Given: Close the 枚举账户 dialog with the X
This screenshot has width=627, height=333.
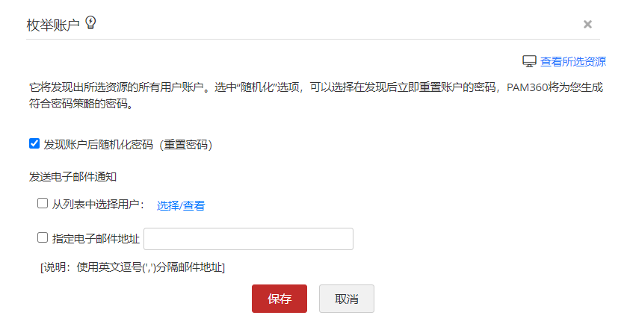Looking at the screenshot, I should coord(587,24).
